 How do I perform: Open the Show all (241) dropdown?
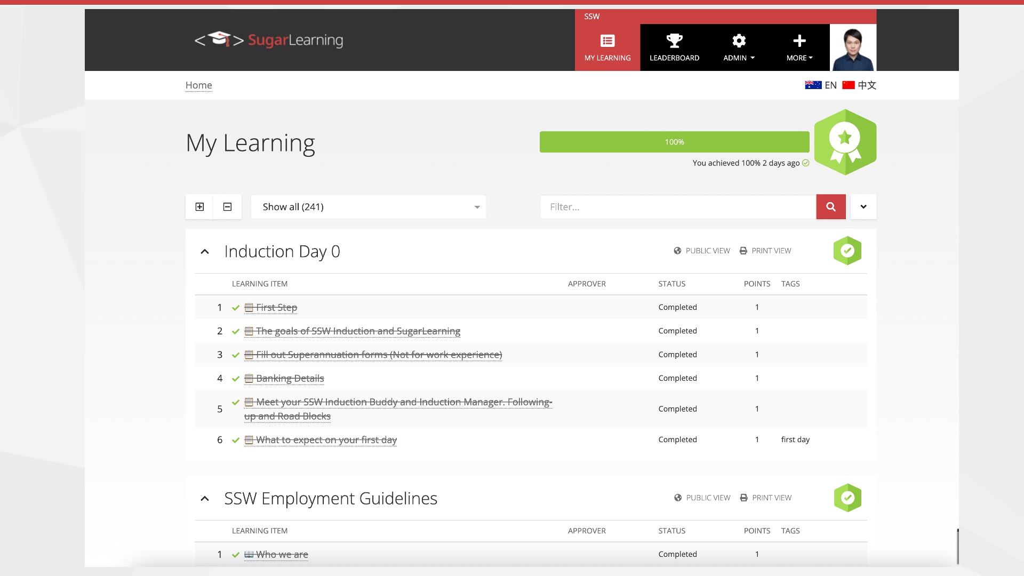tap(368, 207)
